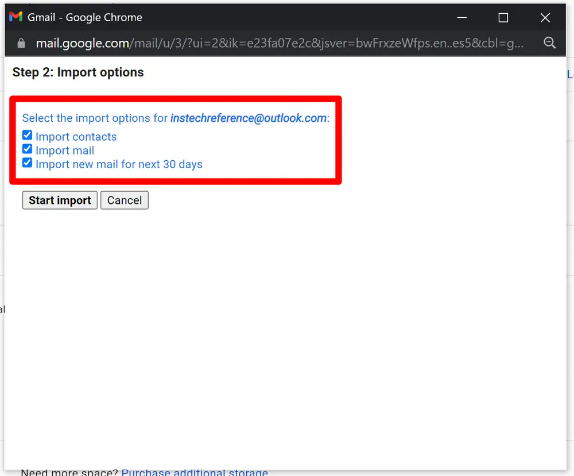The height and width of the screenshot is (476, 574).
Task: Cancel the import dialog
Action: click(x=125, y=200)
